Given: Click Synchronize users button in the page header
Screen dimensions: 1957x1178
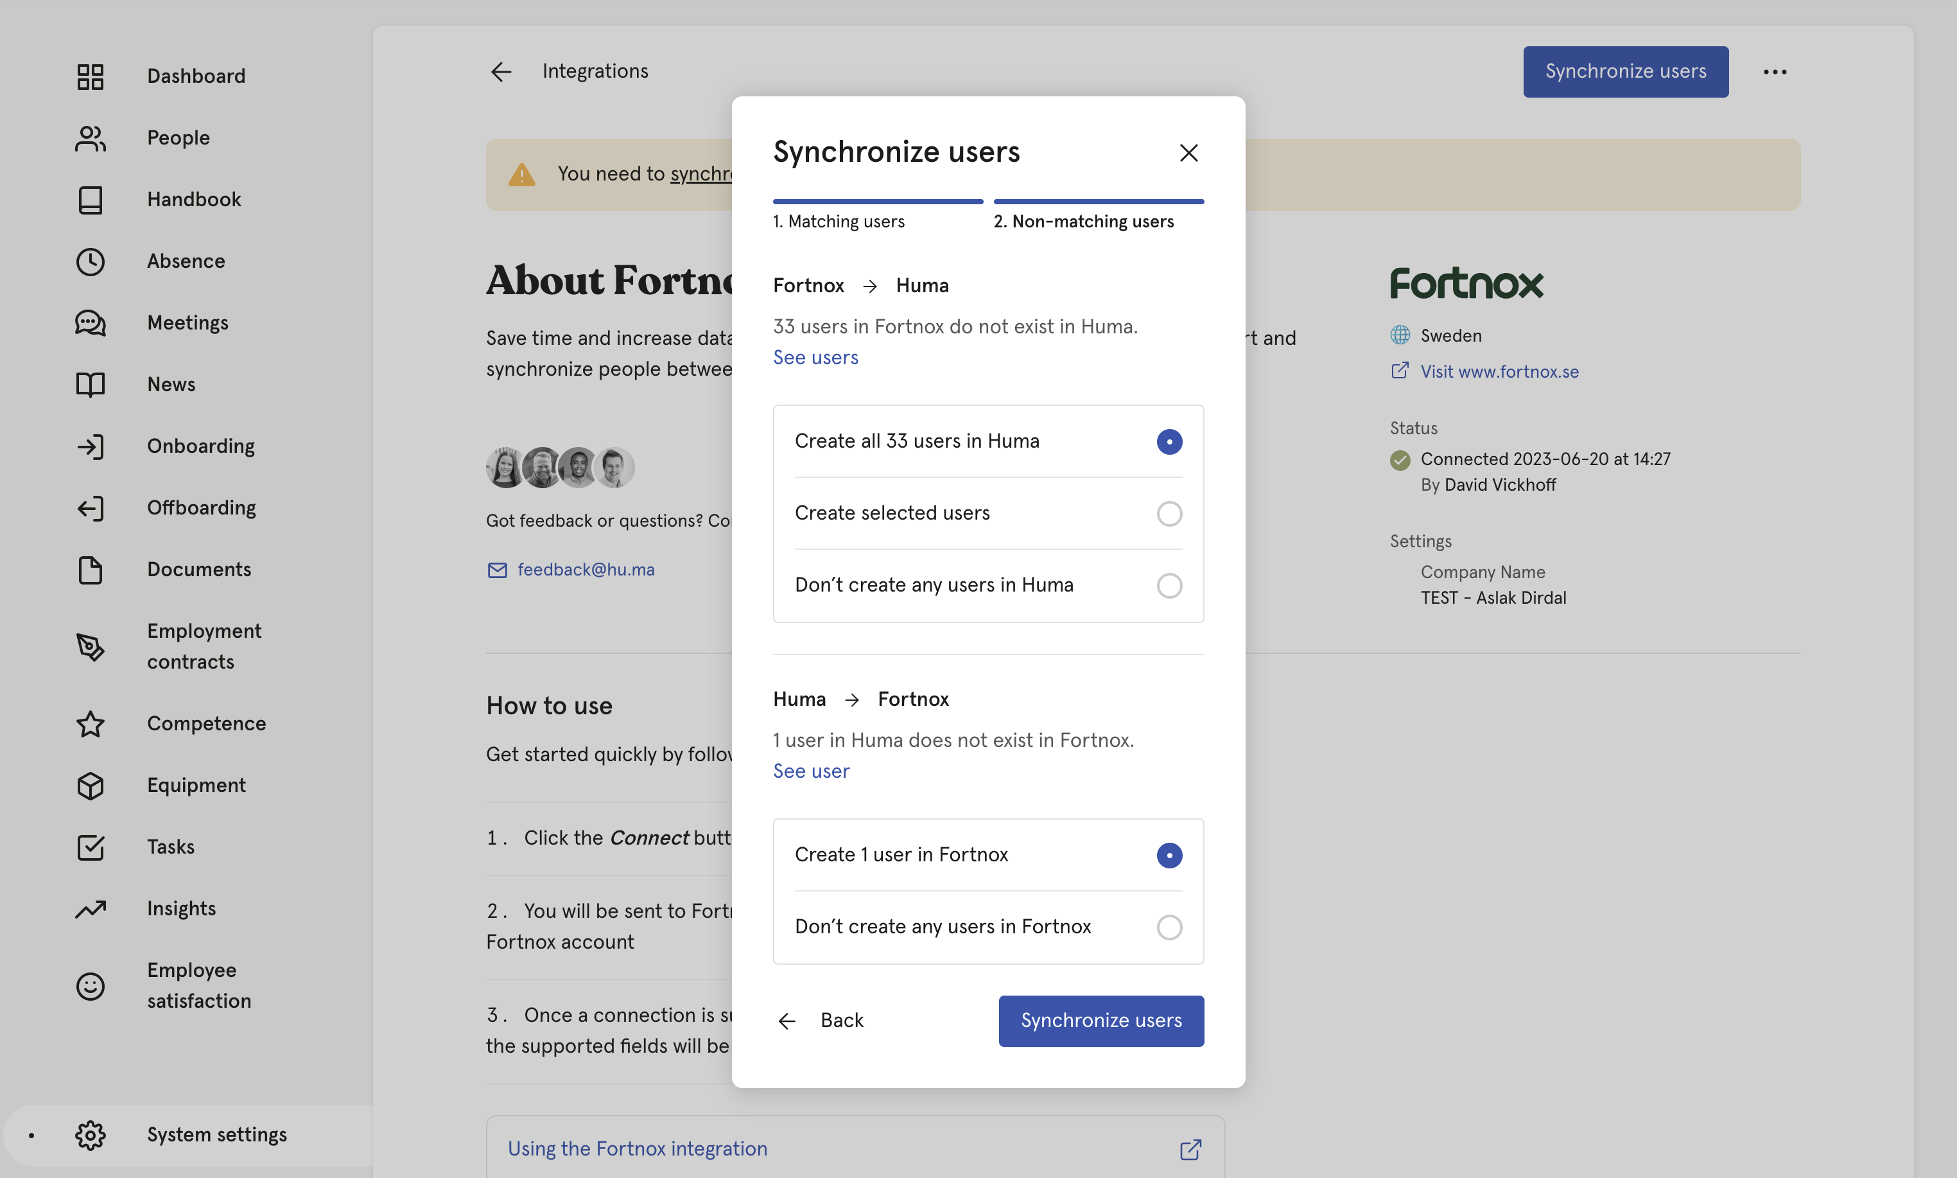Looking at the screenshot, I should (1626, 72).
